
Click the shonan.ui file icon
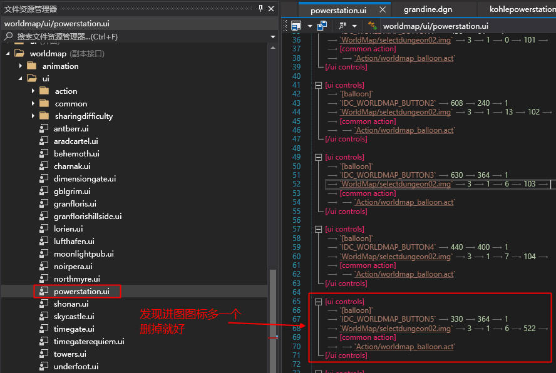pos(44,304)
